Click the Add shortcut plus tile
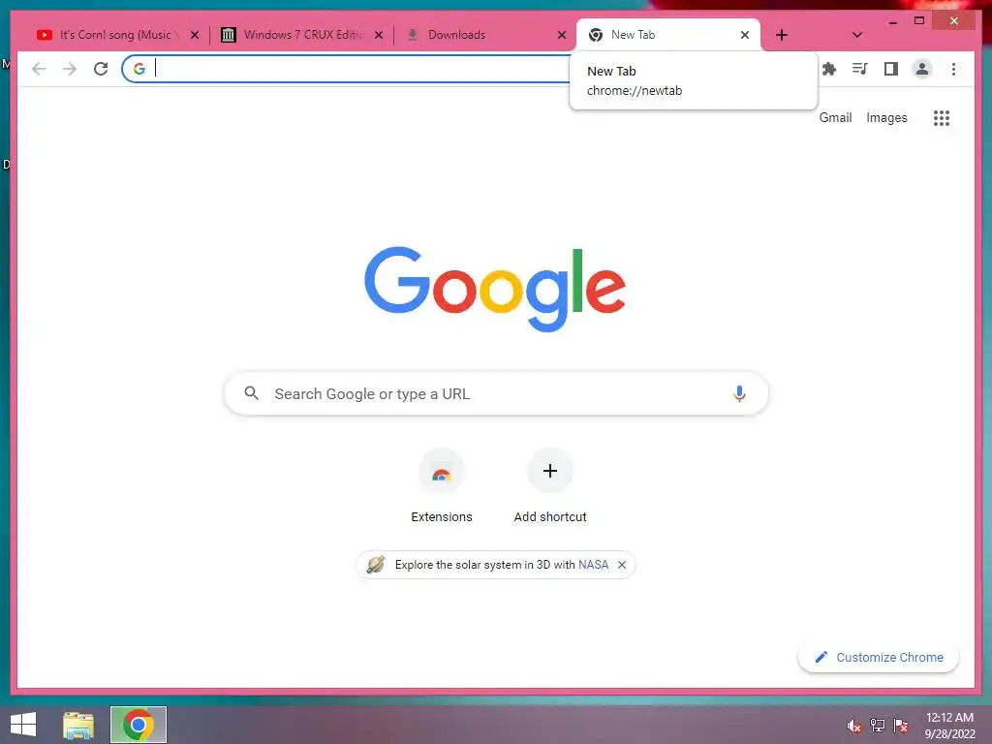The image size is (992, 744). (x=550, y=472)
